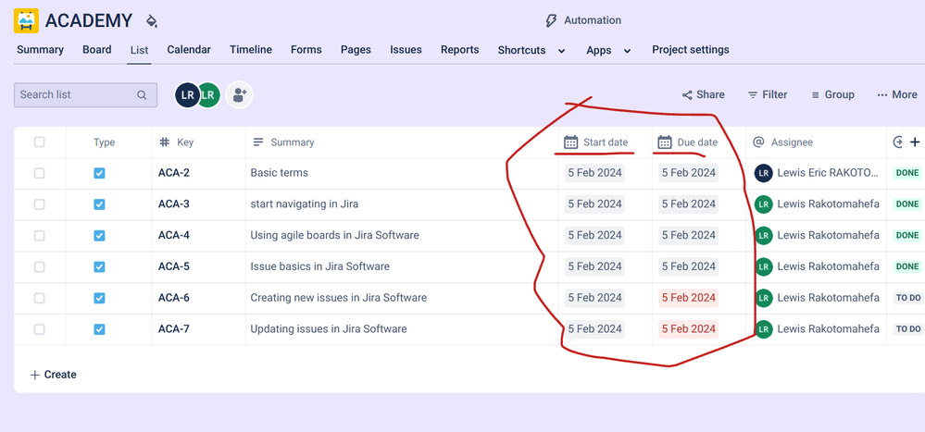The image size is (925, 432).
Task: Open the Reports tab
Action: pos(459,50)
